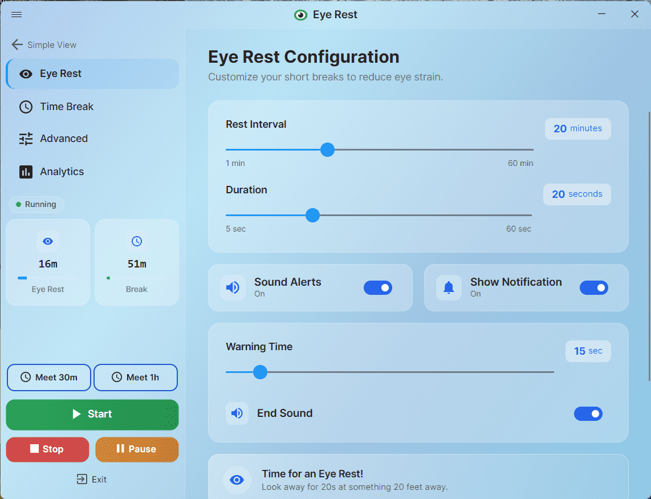Click the Simple View back arrow
This screenshot has width=651, height=499.
point(17,45)
